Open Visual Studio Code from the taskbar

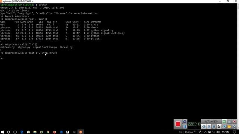61,132
